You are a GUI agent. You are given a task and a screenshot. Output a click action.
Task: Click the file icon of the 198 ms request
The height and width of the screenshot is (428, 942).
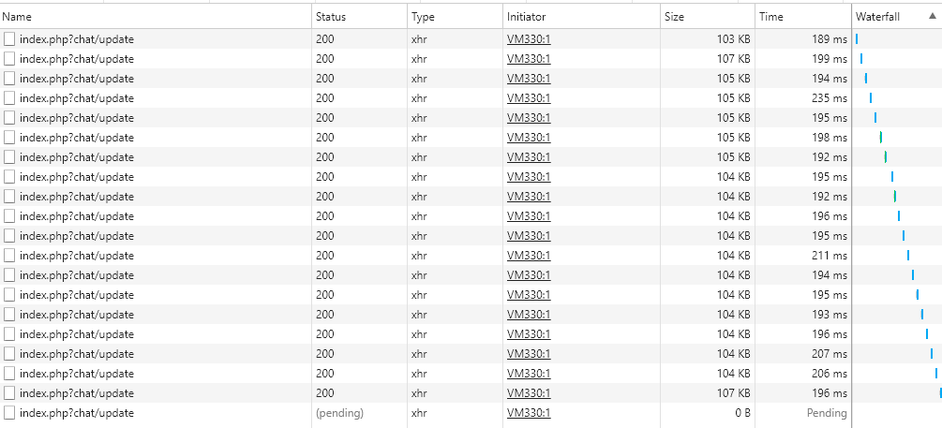[9, 138]
